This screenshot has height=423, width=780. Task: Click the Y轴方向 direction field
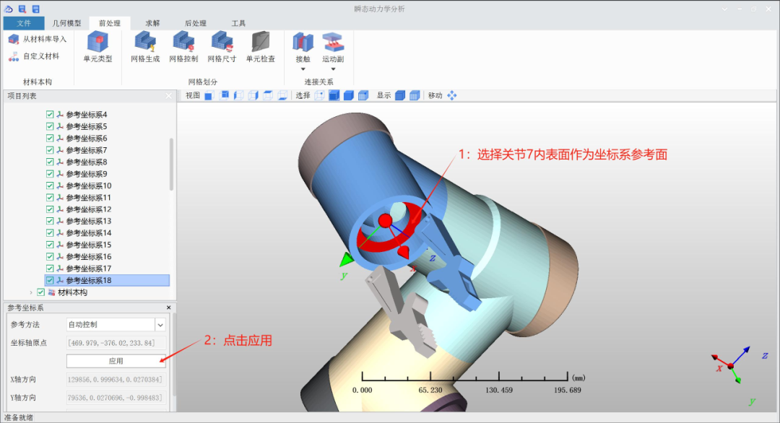click(116, 398)
